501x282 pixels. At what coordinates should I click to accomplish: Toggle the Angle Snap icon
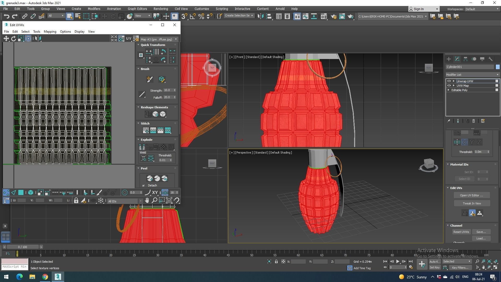193,16
